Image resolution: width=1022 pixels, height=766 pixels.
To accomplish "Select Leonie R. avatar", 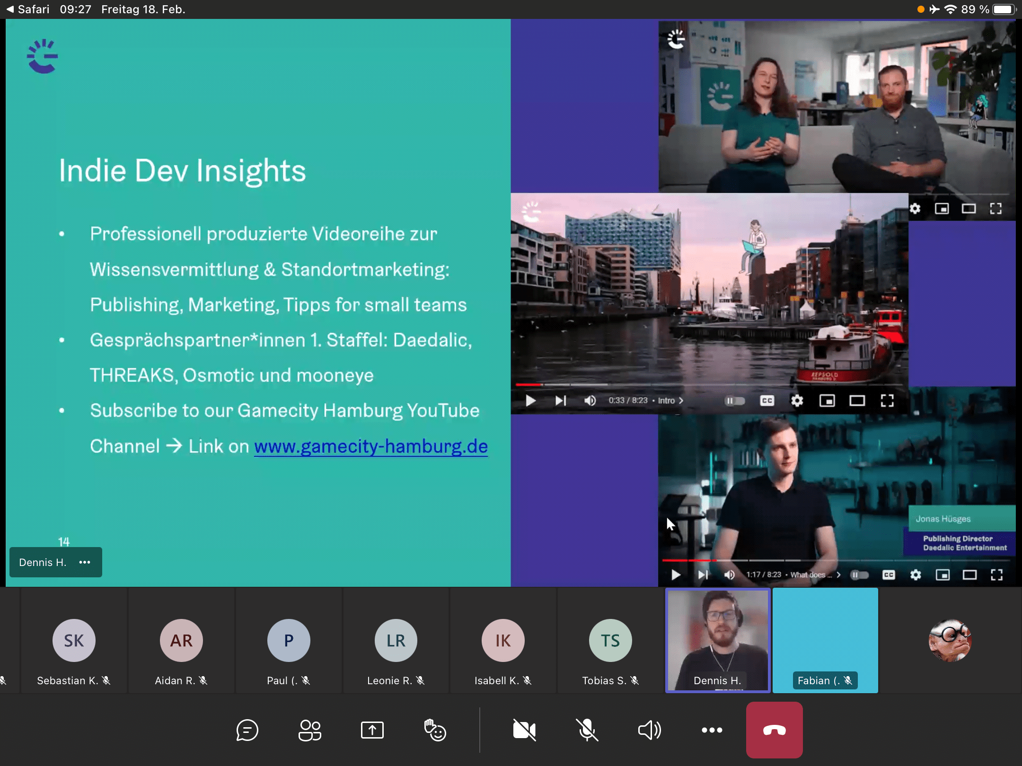I will click(396, 640).
